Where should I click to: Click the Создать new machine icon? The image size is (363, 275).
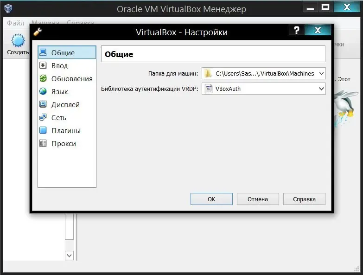[18, 40]
